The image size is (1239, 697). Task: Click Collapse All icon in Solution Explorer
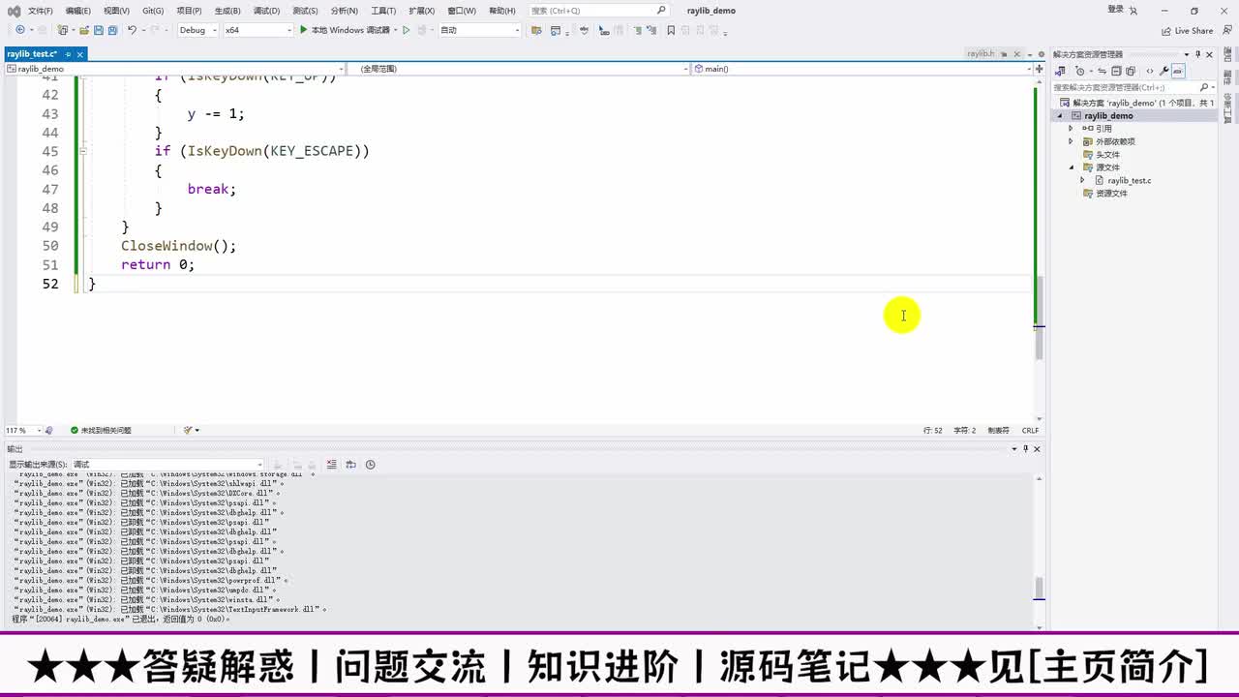(1116, 71)
